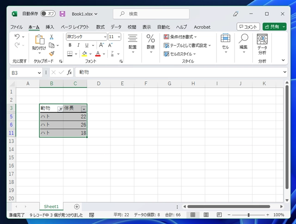
Task: Click the 共有 share button
Action: click(274, 27)
